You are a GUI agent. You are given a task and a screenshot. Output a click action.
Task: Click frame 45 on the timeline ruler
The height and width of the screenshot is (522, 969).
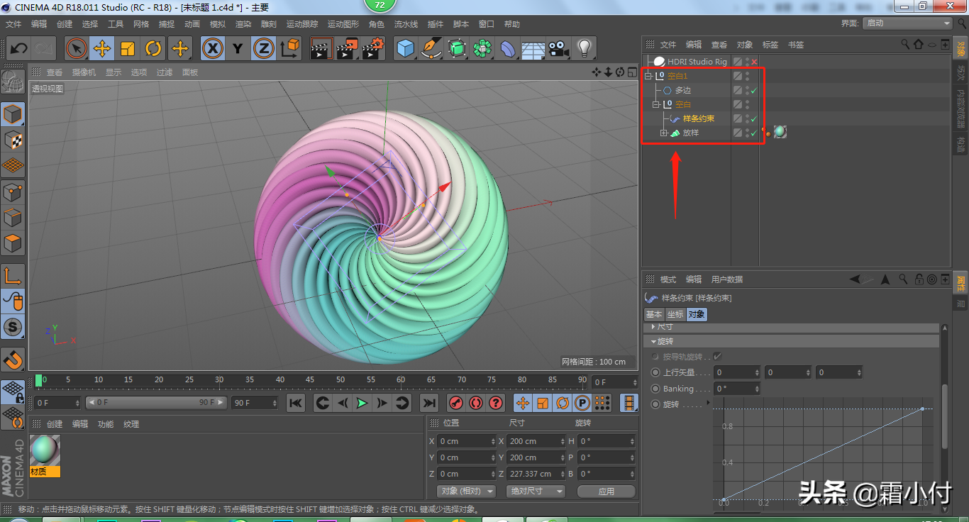point(311,379)
